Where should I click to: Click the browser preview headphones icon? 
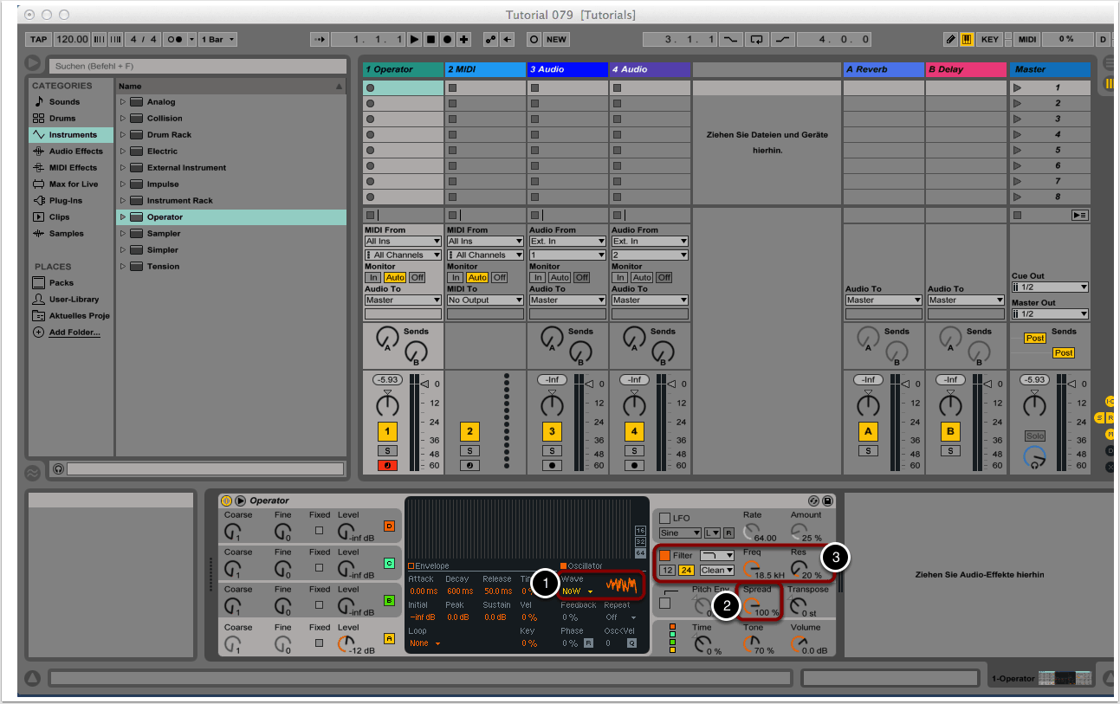[x=58, y=468]
